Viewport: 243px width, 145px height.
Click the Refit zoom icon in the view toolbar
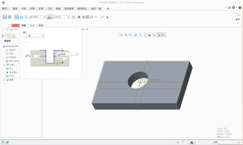121,35
